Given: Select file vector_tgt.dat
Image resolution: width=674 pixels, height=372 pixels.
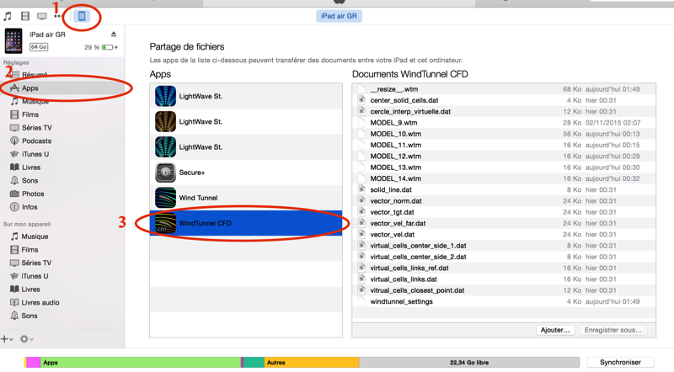Looking at the screenshot, I should point(504,212).
